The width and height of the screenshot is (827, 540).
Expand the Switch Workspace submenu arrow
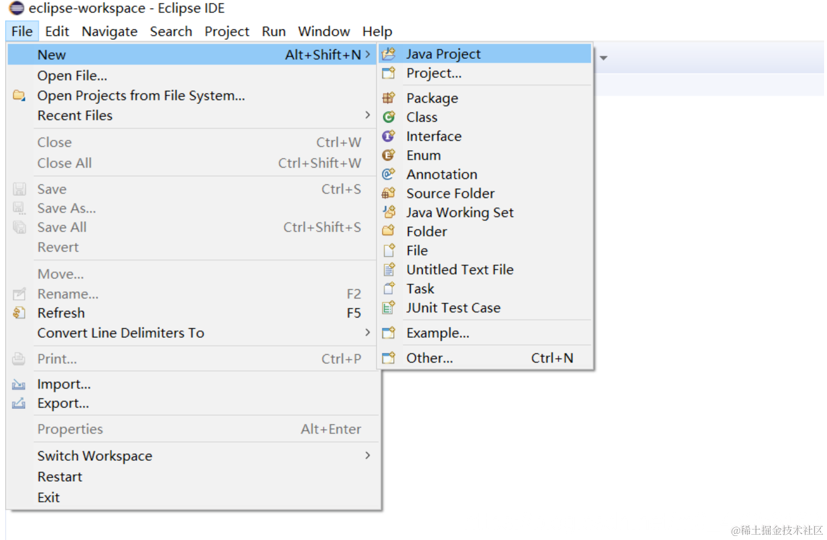point(367,455)
